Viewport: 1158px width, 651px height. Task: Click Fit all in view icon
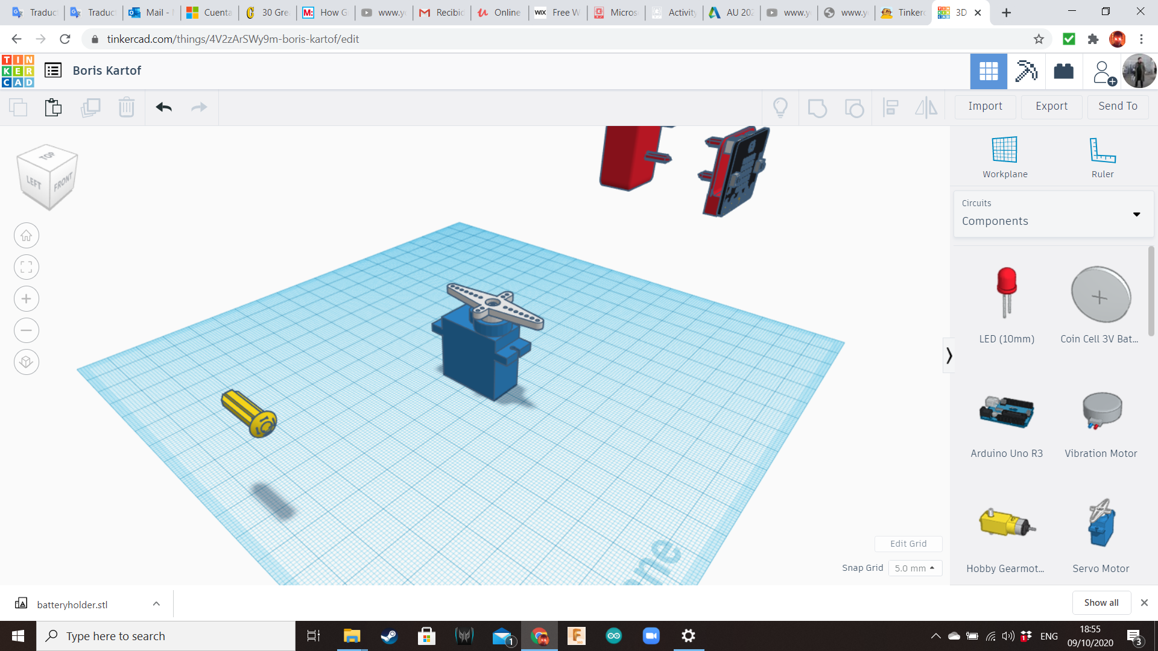(26, 267)
